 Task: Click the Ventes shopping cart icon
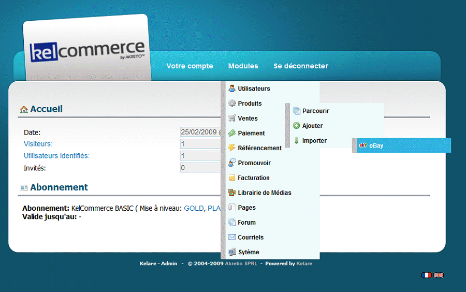click(x=232, y=119)
